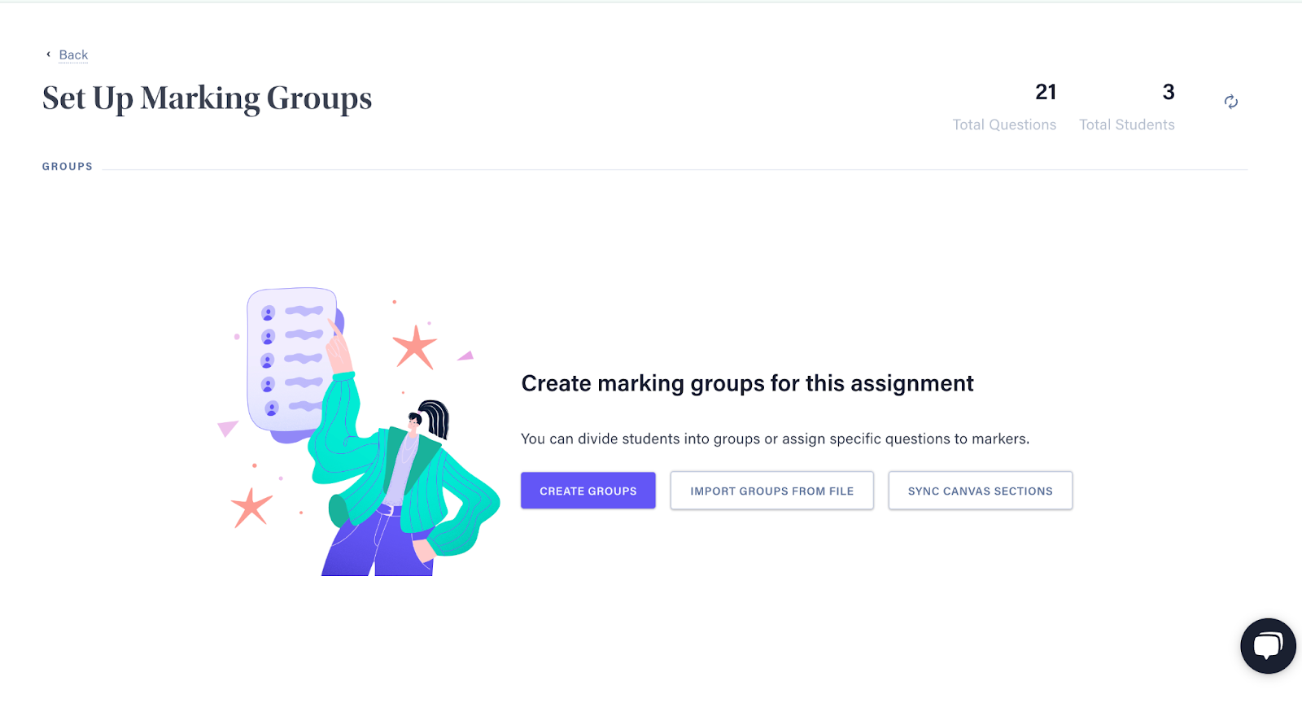This screenshot has width=1302, height=716.
Task: Click the total students number 3
Action: tap(1169, 92)
